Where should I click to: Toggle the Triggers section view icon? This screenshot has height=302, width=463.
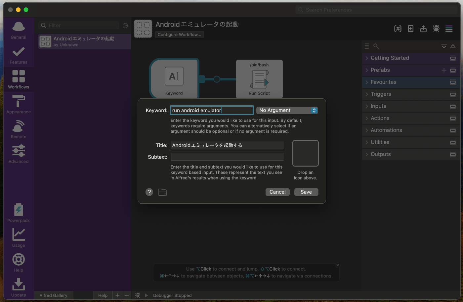tap(453, 94)
